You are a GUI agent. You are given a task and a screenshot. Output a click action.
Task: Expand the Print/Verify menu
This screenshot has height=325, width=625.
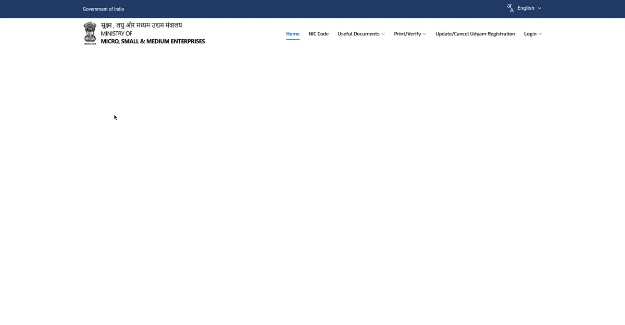(x=410, y=34)
